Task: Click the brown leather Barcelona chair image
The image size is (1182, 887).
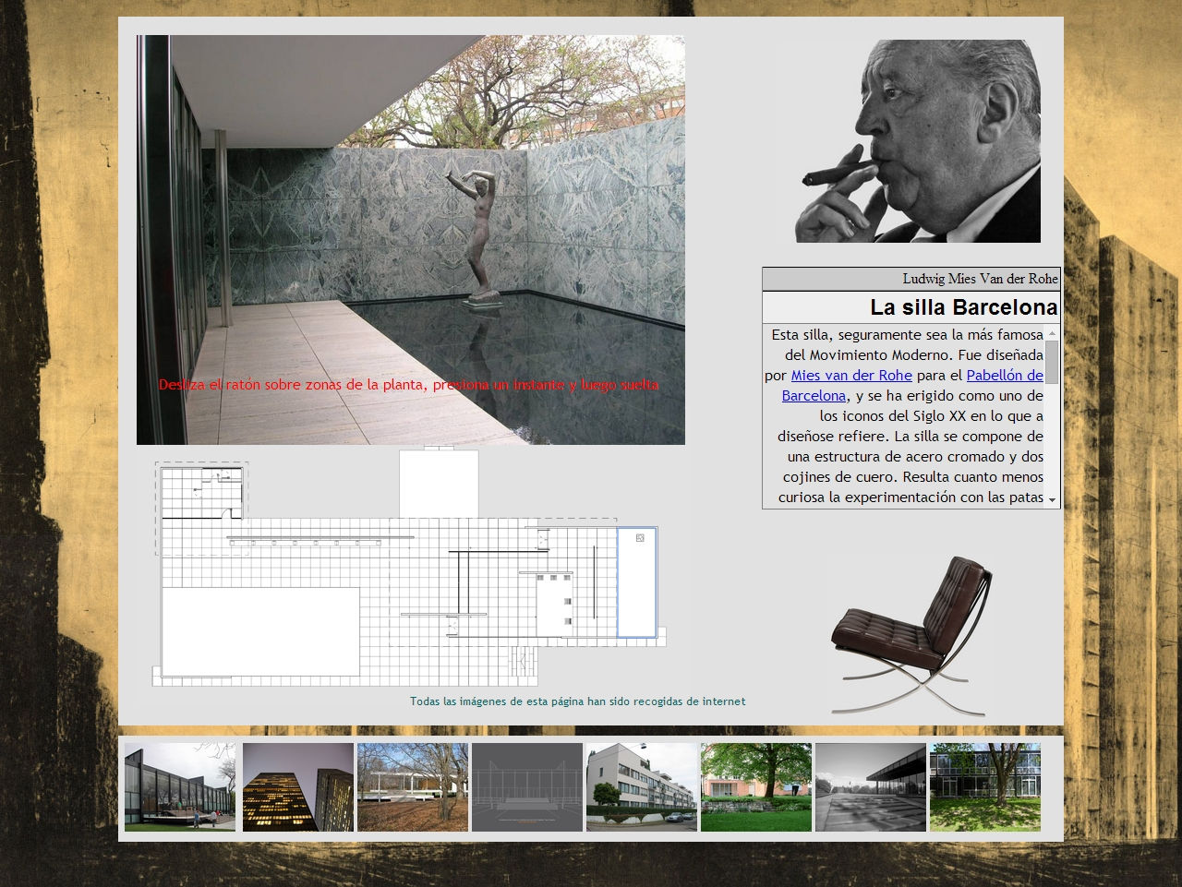Action: tap(912, 635)
